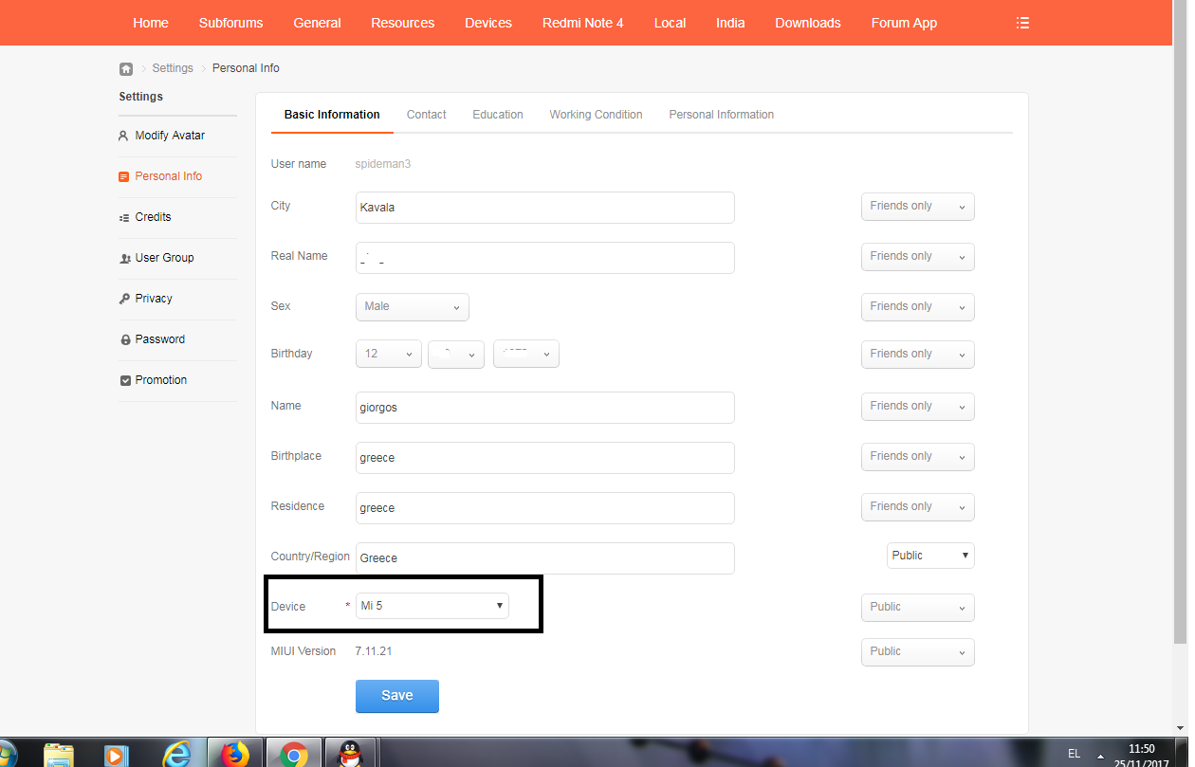Open Promotion in the settings sidebar

coord(160,380)
